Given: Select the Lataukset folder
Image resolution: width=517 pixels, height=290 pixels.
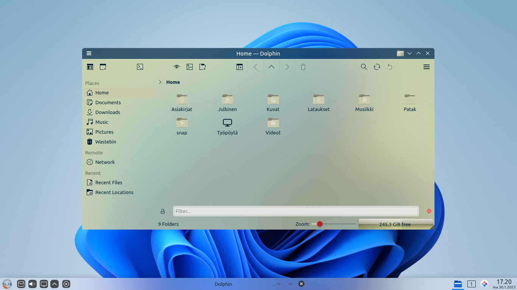Looking at the screenshot, I should coord(319,103).
